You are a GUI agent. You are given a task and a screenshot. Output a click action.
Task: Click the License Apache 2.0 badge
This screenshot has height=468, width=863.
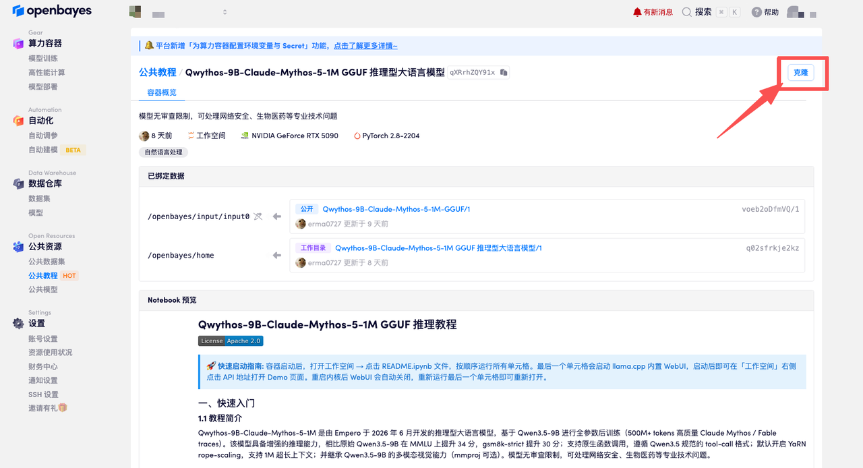coord(231,341)
